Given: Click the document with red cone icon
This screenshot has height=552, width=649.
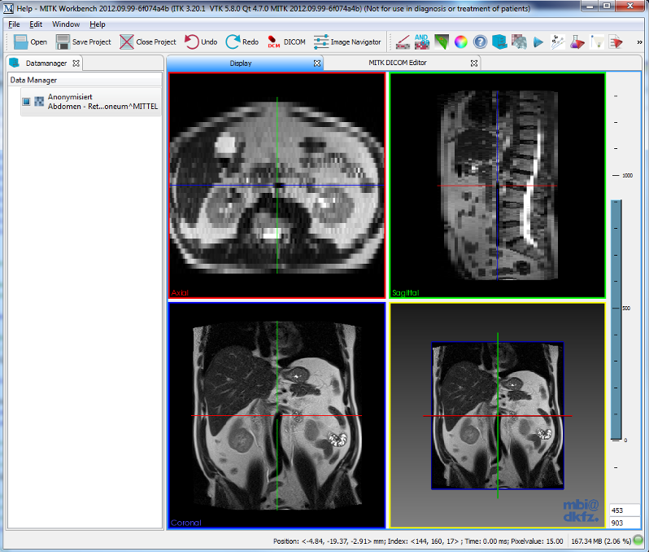Looking at the screenshot, I should tap(616, 42).
